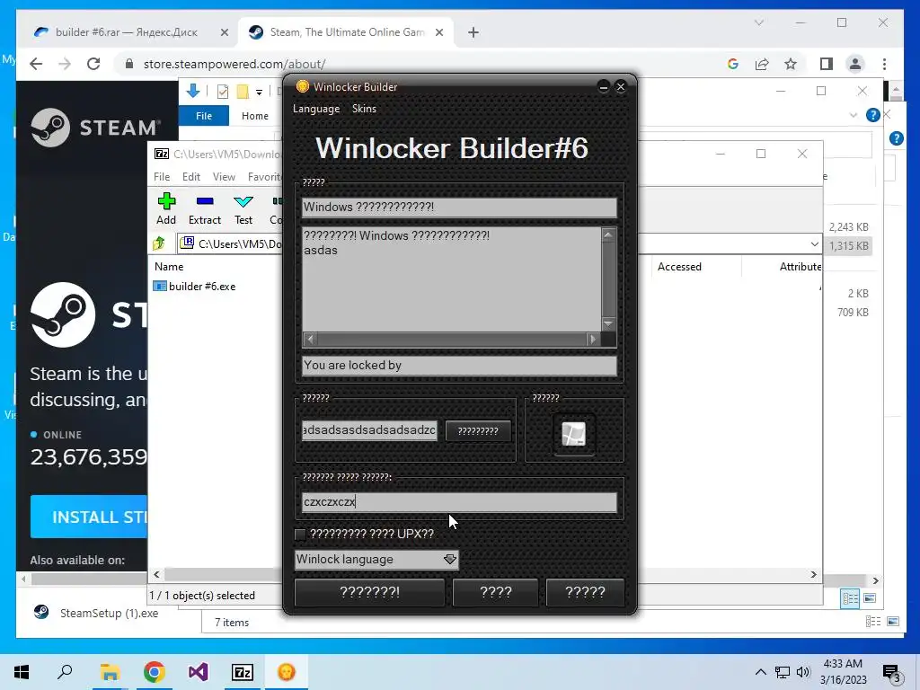Open notification center in taskbar
Image resolution: width=920 pixels, height=690 pixels.
click(890, 672)
